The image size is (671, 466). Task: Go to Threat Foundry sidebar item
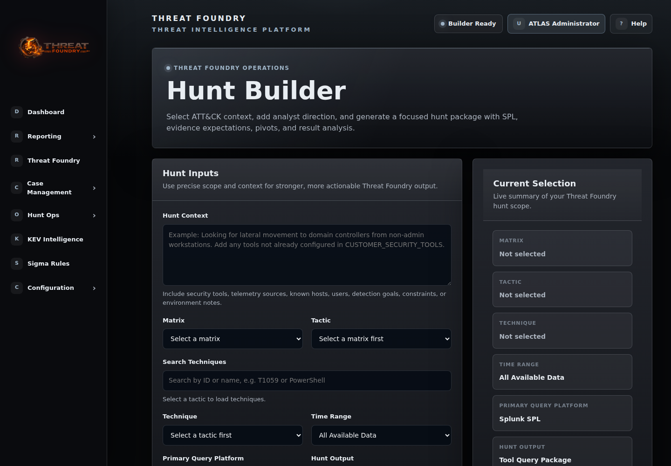point(54,160)
